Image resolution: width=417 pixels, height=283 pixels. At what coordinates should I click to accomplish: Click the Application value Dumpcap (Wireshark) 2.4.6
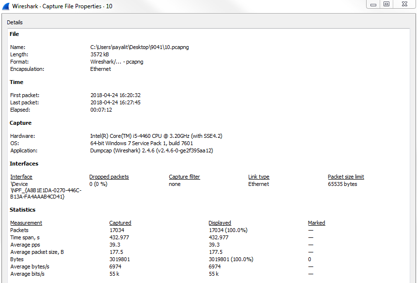click(152, 150)
